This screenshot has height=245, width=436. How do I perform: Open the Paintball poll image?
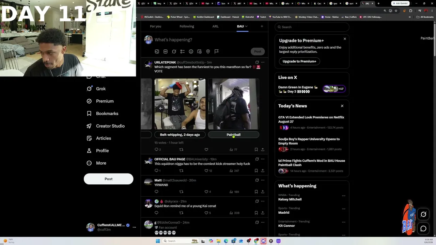tap(233, 104)
